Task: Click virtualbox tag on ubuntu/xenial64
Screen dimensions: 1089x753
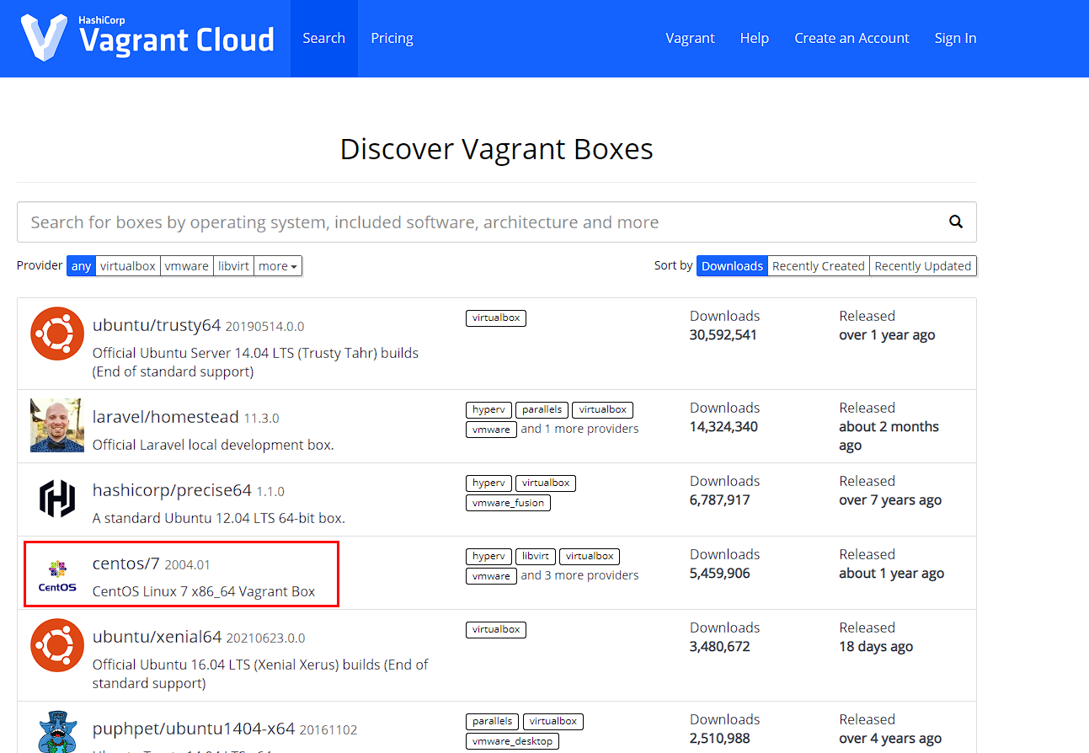Action: click(496, 629)
